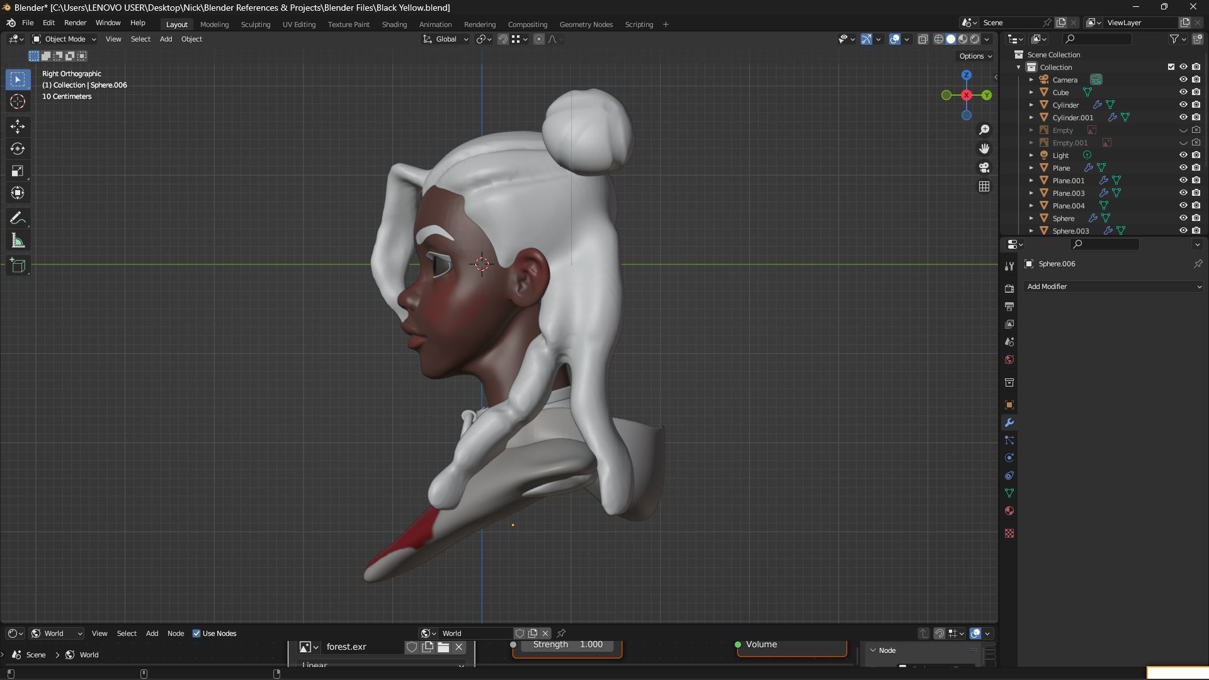Click the pan view hand icon

point(984,149)
